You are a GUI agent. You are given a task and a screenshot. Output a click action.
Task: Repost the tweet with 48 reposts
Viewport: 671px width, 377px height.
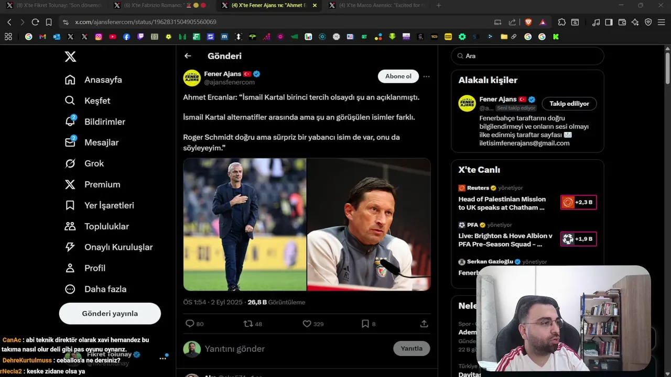[x=253, y=324]
